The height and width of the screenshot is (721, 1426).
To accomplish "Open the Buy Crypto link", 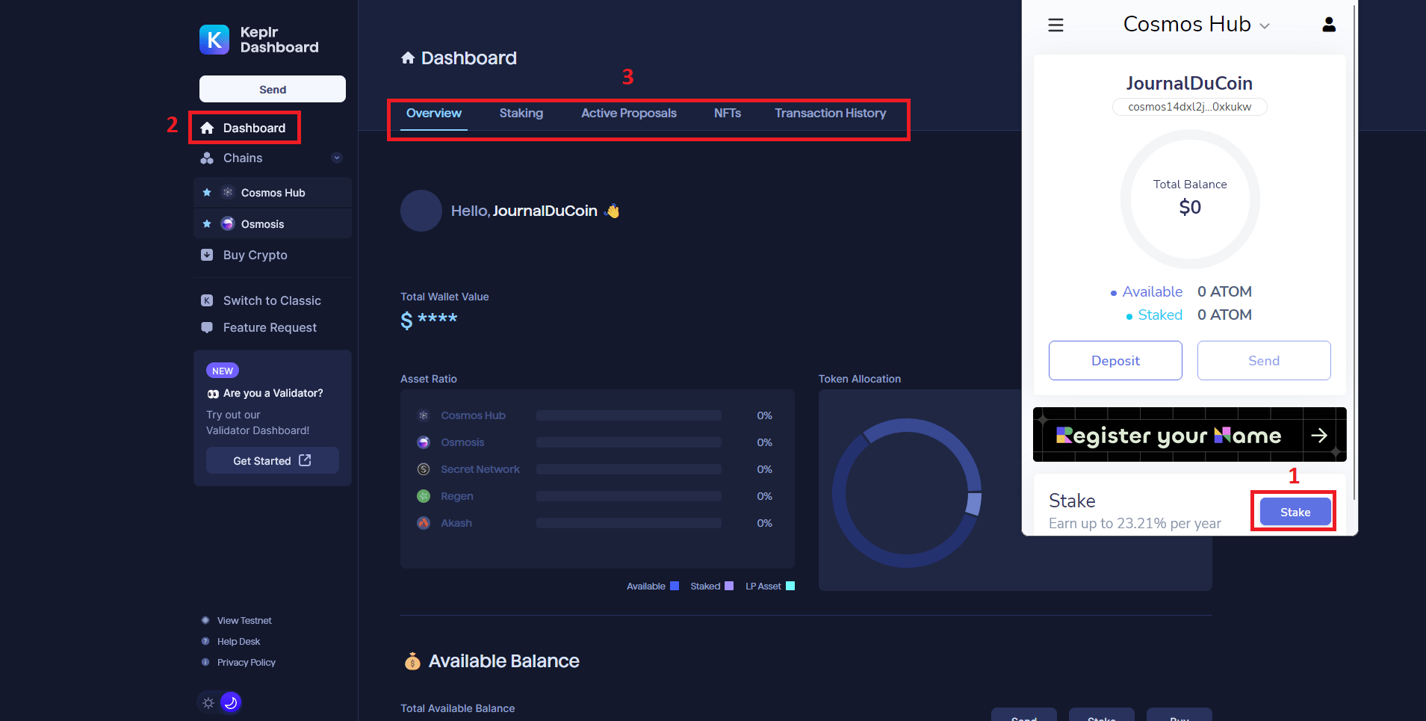I will 255,255.
